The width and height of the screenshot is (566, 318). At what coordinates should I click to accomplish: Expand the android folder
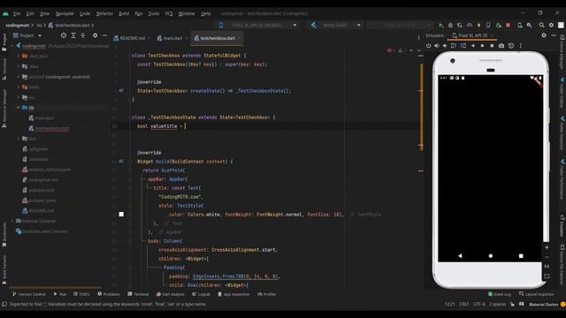[x=18, y=77]
